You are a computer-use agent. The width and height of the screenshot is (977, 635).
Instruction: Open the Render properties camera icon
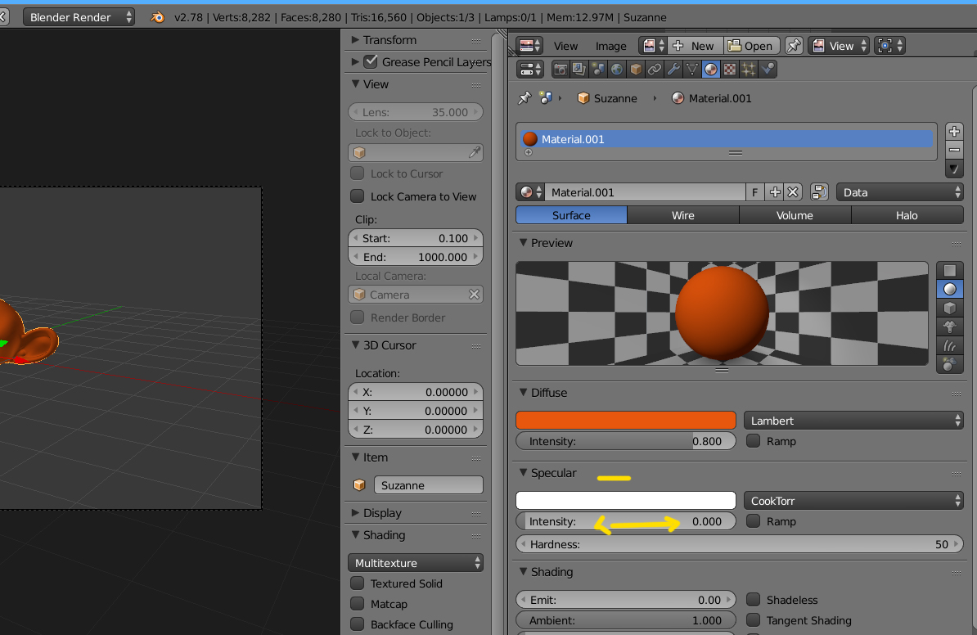pos(561,70)
